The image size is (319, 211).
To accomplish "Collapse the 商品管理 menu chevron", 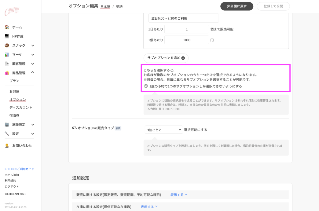I will click(x=33, y=72).
